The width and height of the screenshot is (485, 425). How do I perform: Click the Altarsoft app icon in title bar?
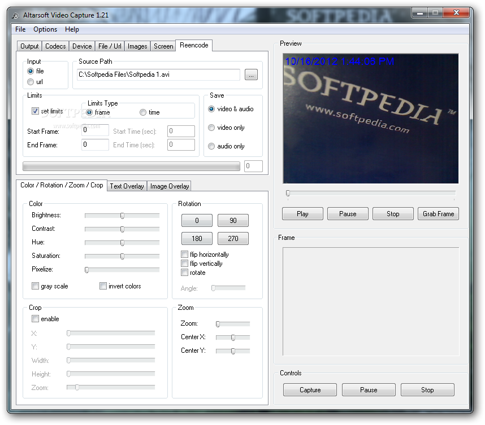click(15, 15)
